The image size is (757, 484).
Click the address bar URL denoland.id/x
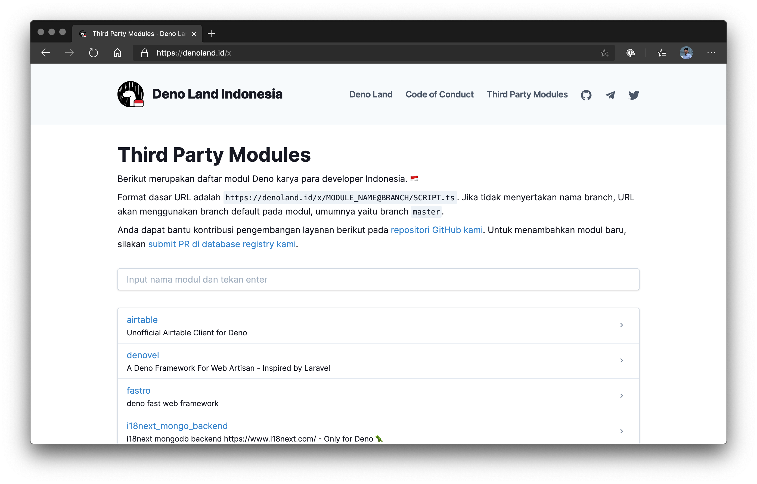click(x=194, y=53)
